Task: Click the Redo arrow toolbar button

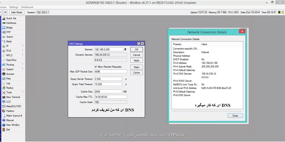Action: pos(5,12)
